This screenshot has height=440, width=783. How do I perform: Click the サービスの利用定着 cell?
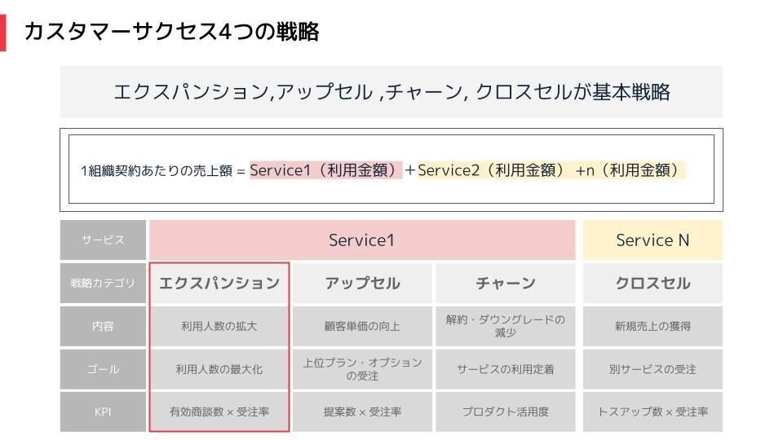(x=506, y=369)
